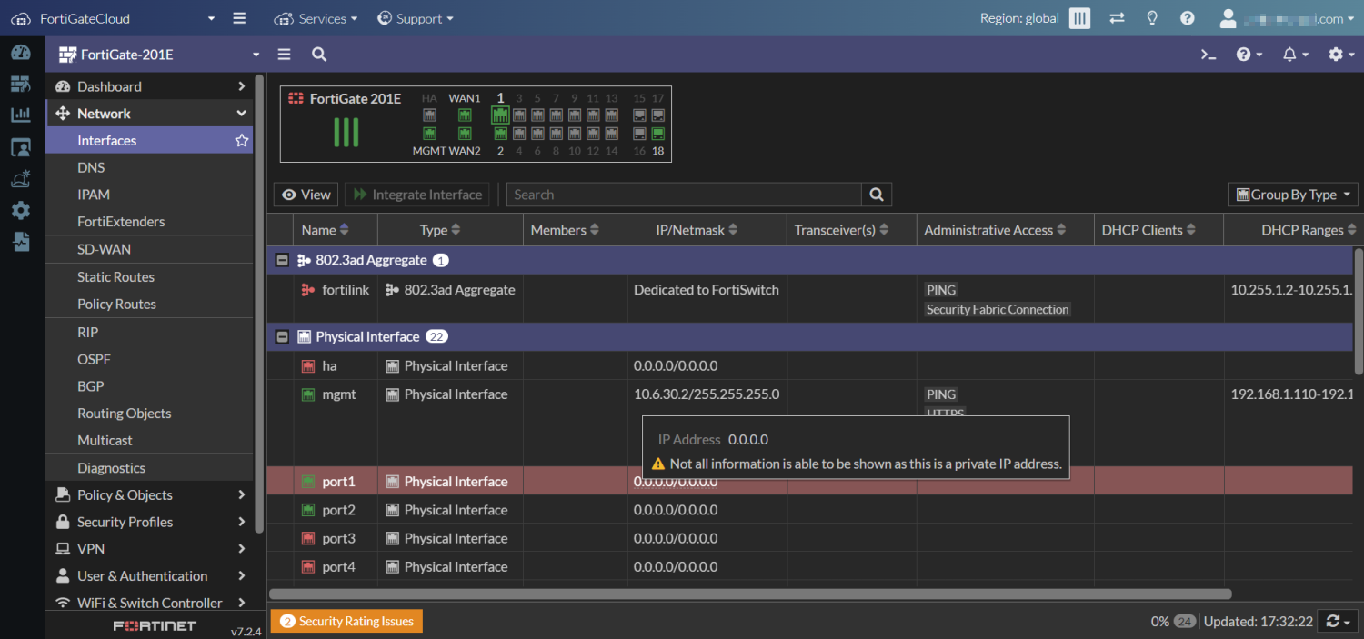Mark Interfaces as favorite using the star
Image resolution: width=1364 pixels, height=639 pixels.
[241, 140]
